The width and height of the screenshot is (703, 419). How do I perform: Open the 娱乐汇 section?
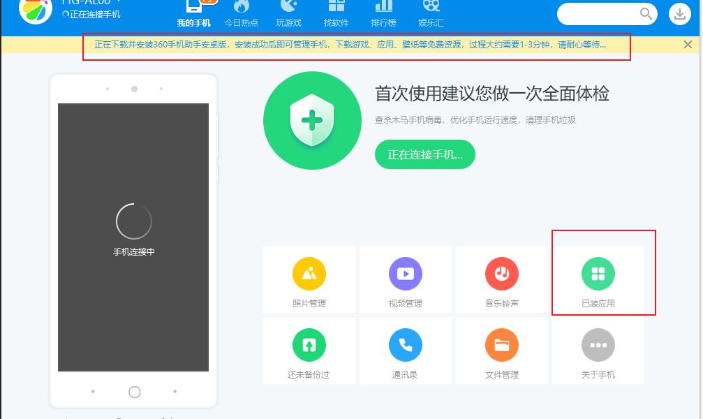tap(431, 14)
